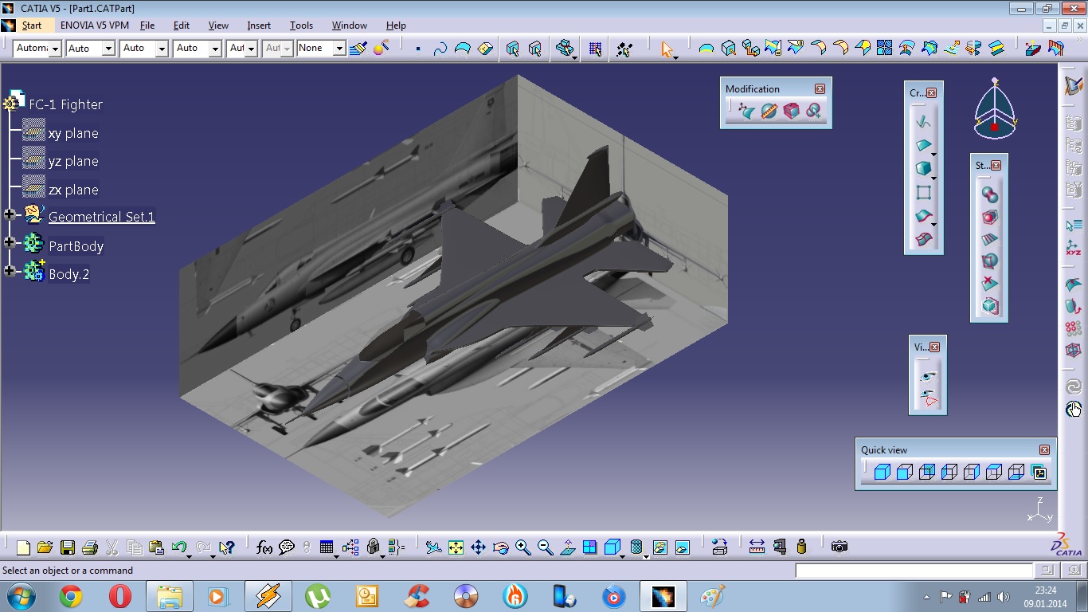The height and width of the screenshot is (612, 1088).
Task: Click the command input field in status bar
Action: (914, 571)
